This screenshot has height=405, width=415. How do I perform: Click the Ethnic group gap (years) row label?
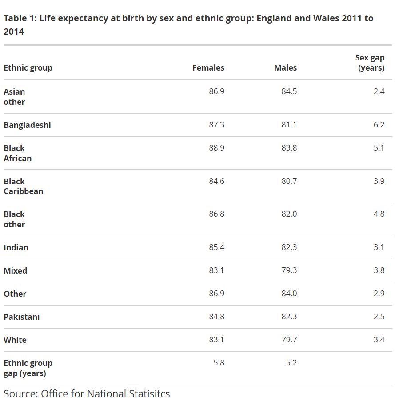(28, 368)
